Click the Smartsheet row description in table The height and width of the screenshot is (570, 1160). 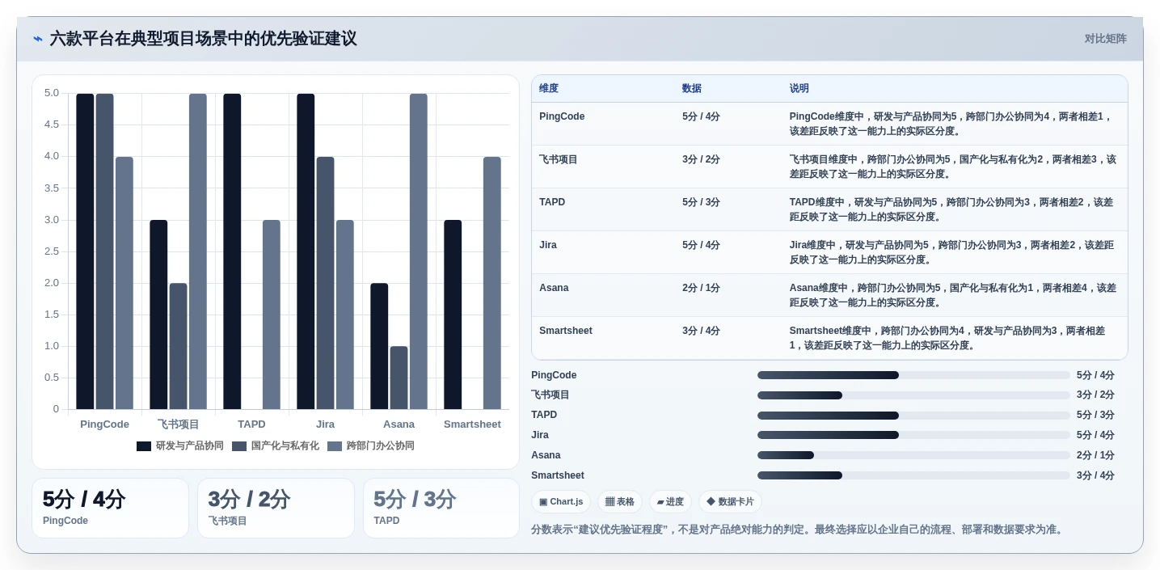coord(948,338)
